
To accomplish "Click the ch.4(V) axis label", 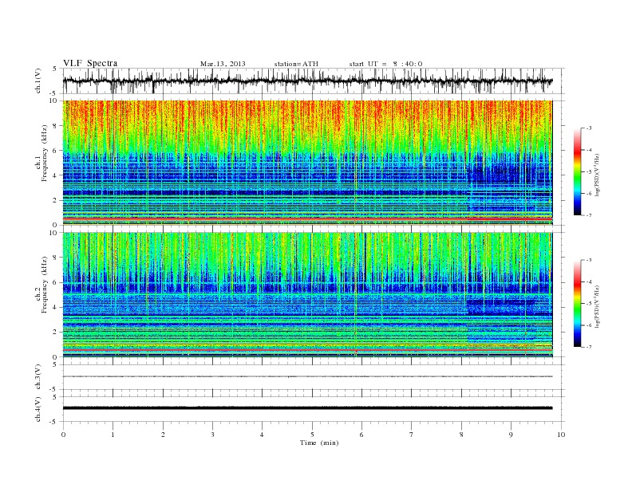I will [x=38, y=409].
